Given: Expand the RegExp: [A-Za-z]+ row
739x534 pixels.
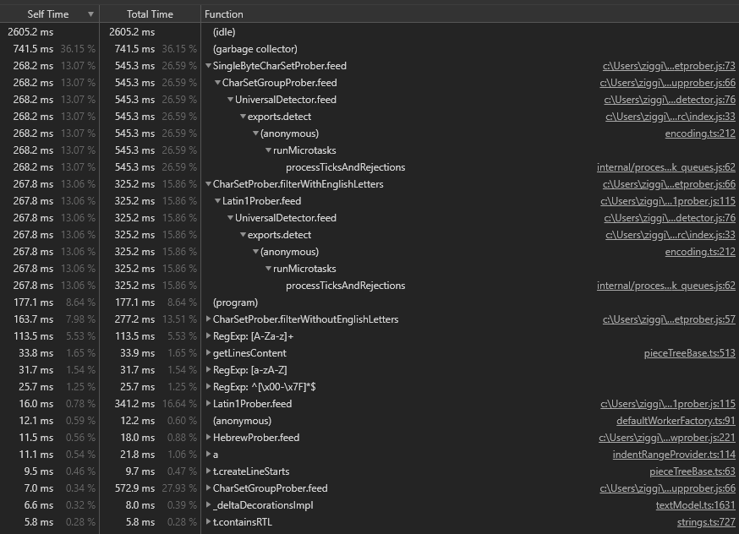Looking at the screenshot, I should 208,336.
